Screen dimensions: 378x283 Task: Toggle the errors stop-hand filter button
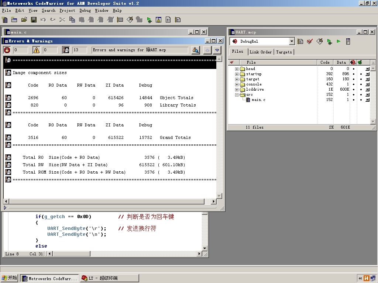[x=7, y=50]
